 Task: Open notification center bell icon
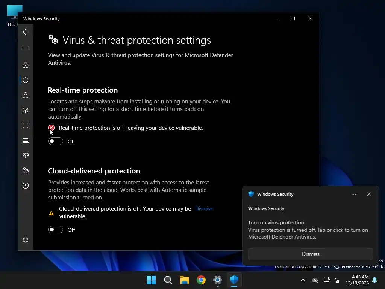tap(374, 280)
